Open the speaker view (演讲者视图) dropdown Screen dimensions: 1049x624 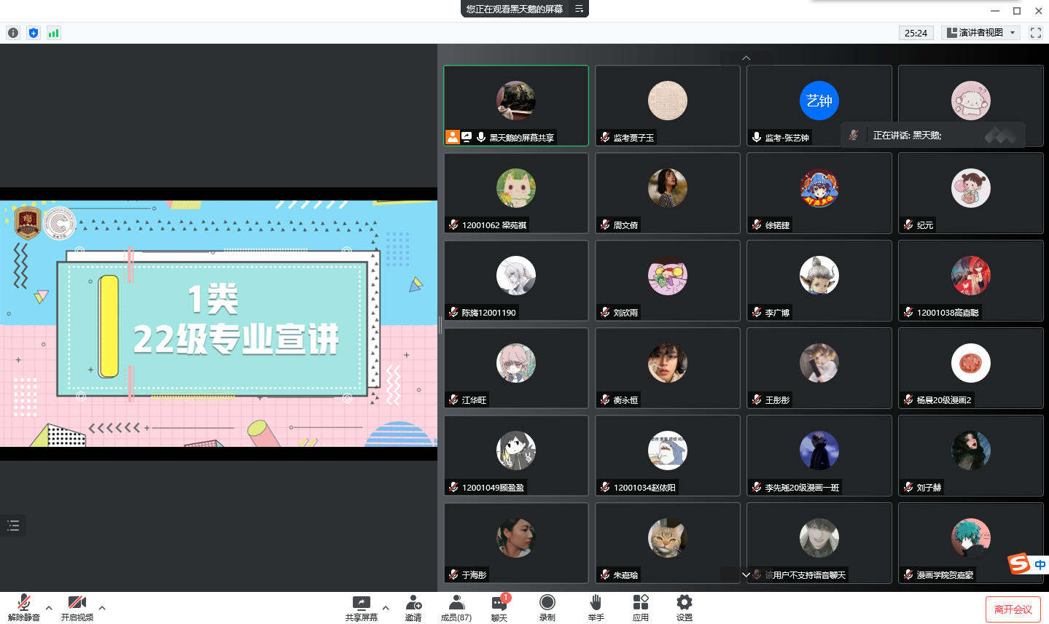tap(981, 33)
